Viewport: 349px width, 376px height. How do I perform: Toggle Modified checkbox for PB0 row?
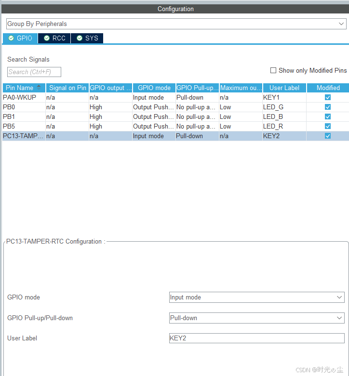328,107
